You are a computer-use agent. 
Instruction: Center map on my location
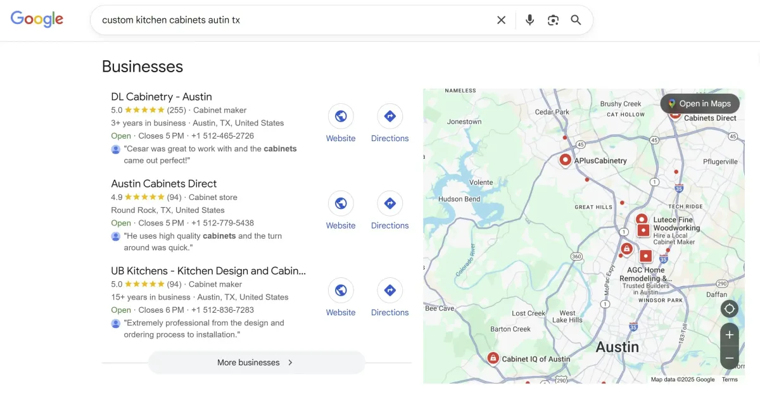730,309
